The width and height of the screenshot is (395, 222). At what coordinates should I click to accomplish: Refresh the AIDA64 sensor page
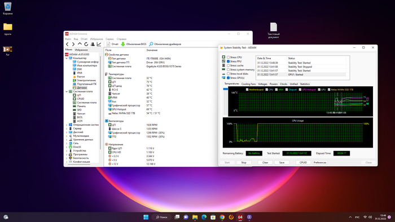[x=86, y=45]
